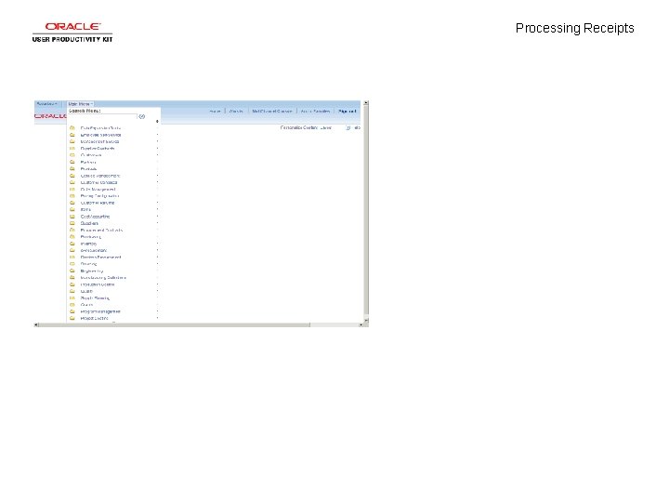Expand the Services Procurement submenu arrow

157,257
